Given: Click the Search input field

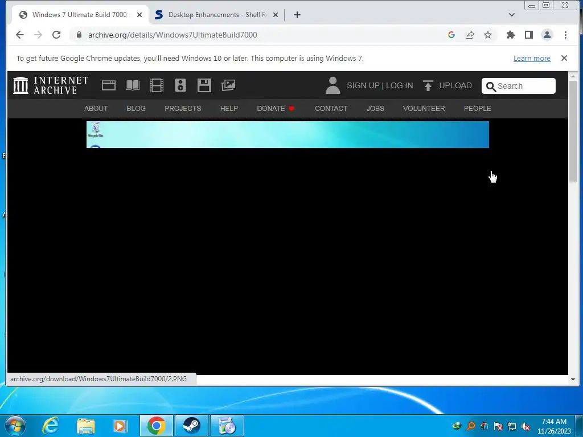Looking at the screenshot, I should pyautogui.click(x=518, y=86).
